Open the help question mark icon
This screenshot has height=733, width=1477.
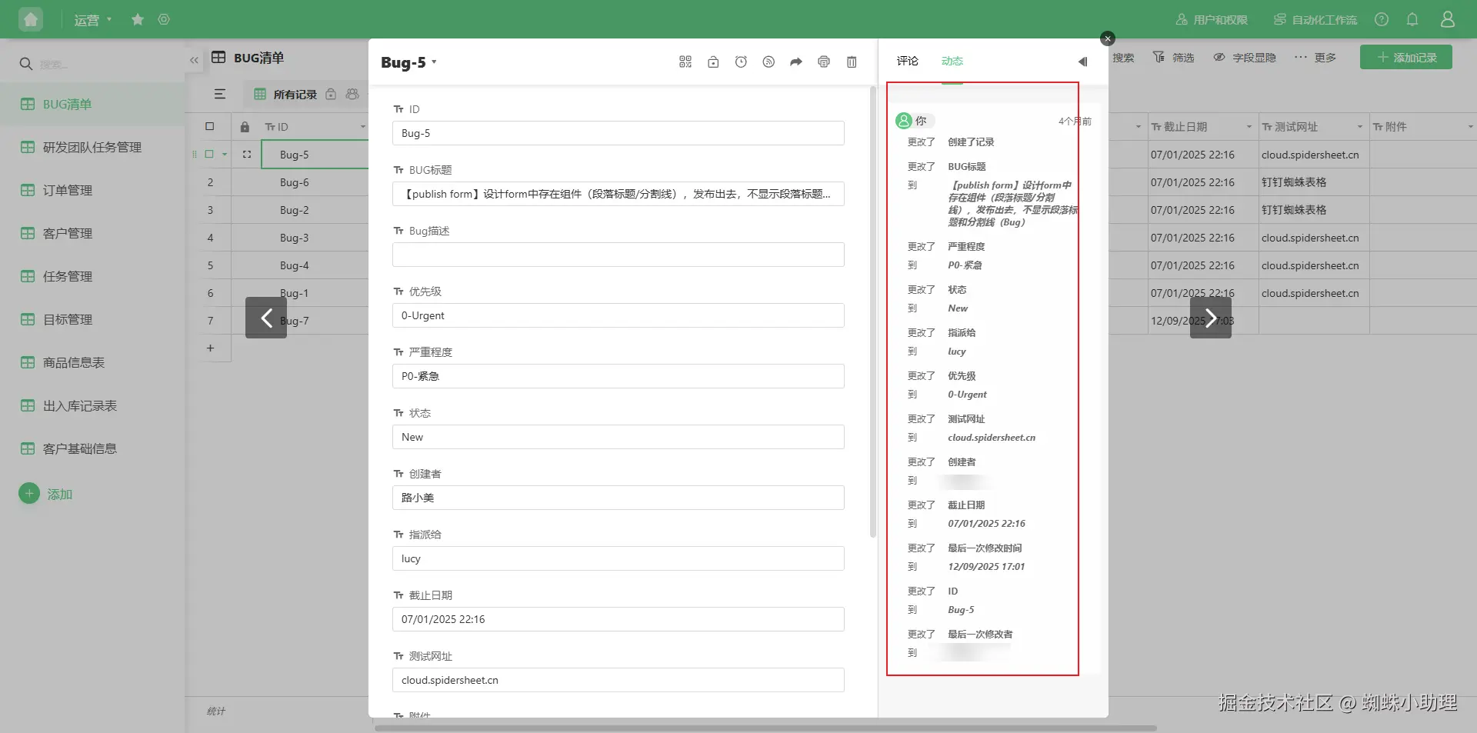pos(1382,19)
